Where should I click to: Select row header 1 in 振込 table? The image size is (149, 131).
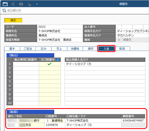[10, 64]
